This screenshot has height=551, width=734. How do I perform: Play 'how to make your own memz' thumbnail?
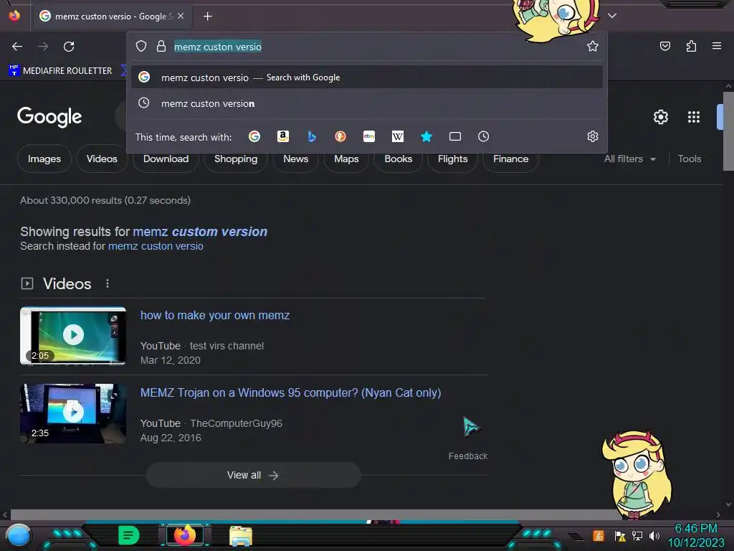pos(73,335)
